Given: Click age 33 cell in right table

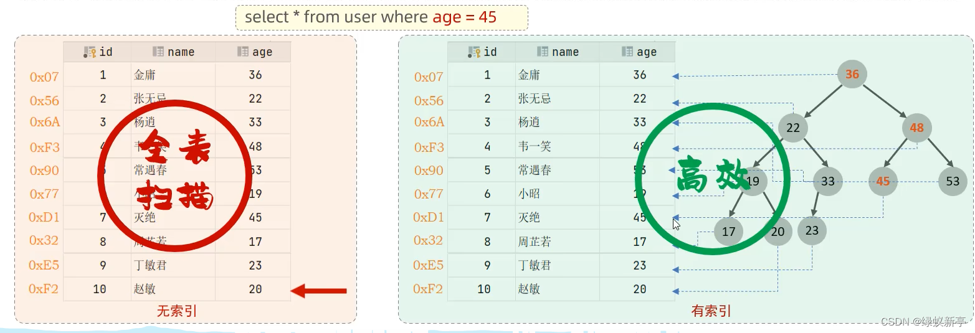Looking at the screenshot, I should coord(637,122).
